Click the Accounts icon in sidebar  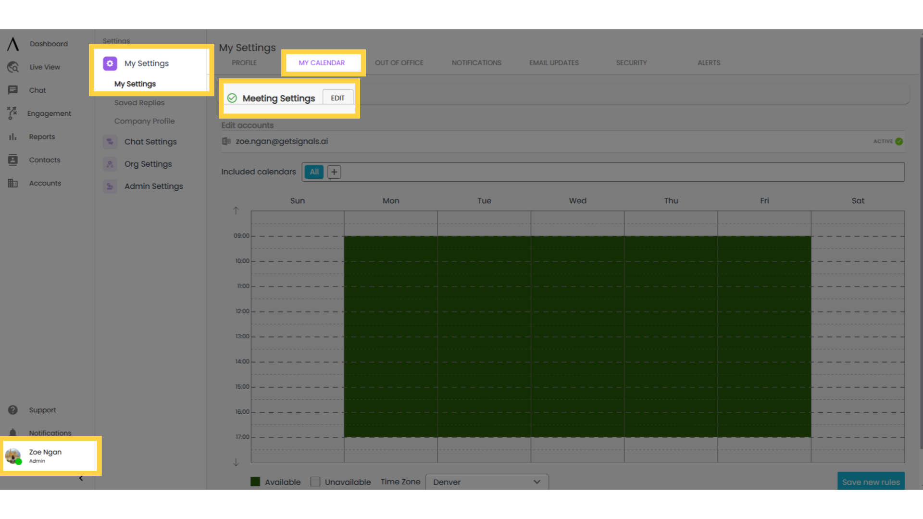click(12, 183)
